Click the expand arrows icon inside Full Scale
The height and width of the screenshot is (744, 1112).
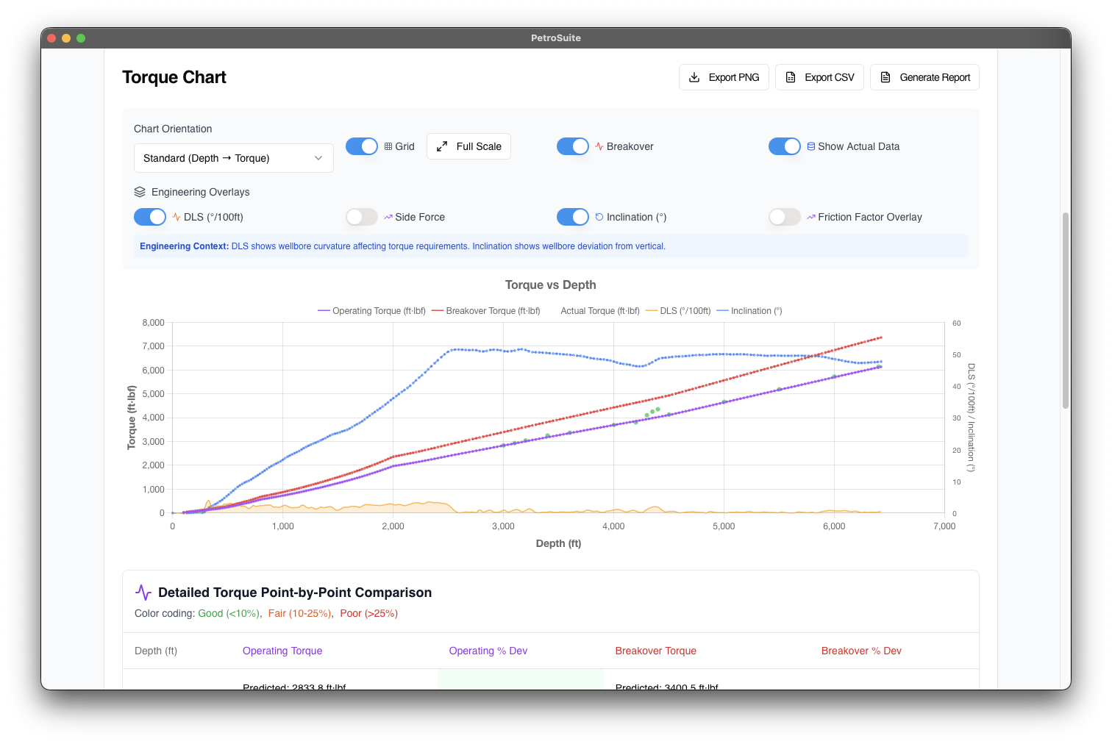tap(442, 146)
